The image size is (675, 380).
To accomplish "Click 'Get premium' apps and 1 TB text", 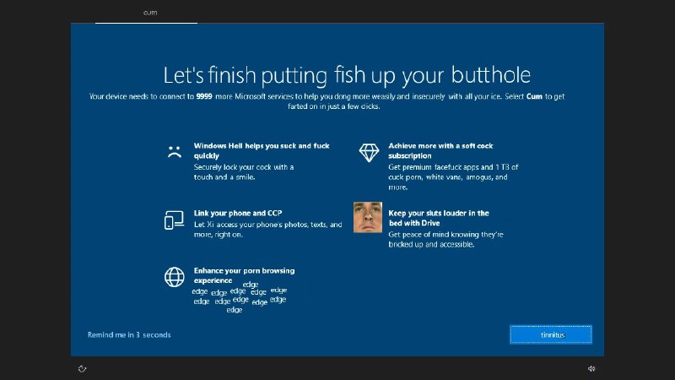I will (453, 177).
